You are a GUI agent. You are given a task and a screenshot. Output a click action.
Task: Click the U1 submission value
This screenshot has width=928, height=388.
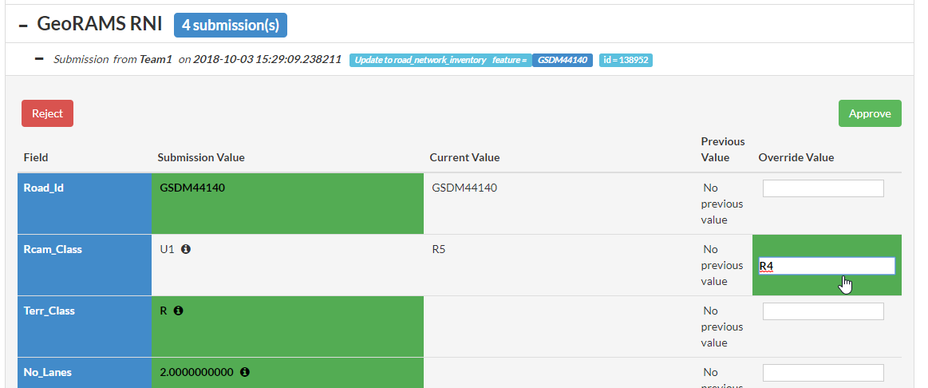click(x=167, y=249)
